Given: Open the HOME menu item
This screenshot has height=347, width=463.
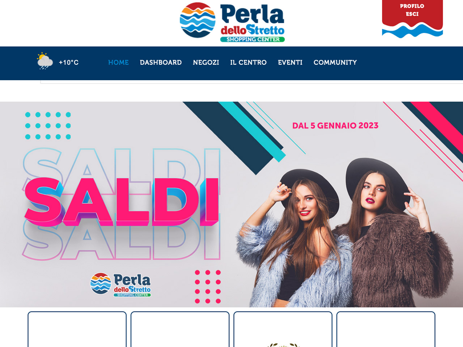Looking at the screenshot, I should [x=118, y=63].
